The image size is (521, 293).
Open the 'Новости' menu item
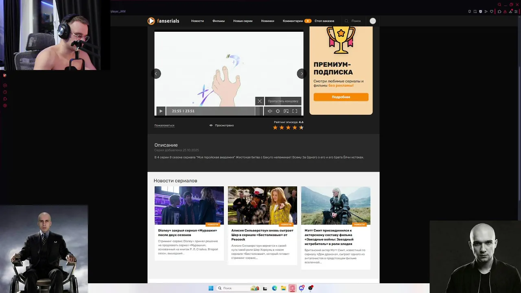point(197,21)
